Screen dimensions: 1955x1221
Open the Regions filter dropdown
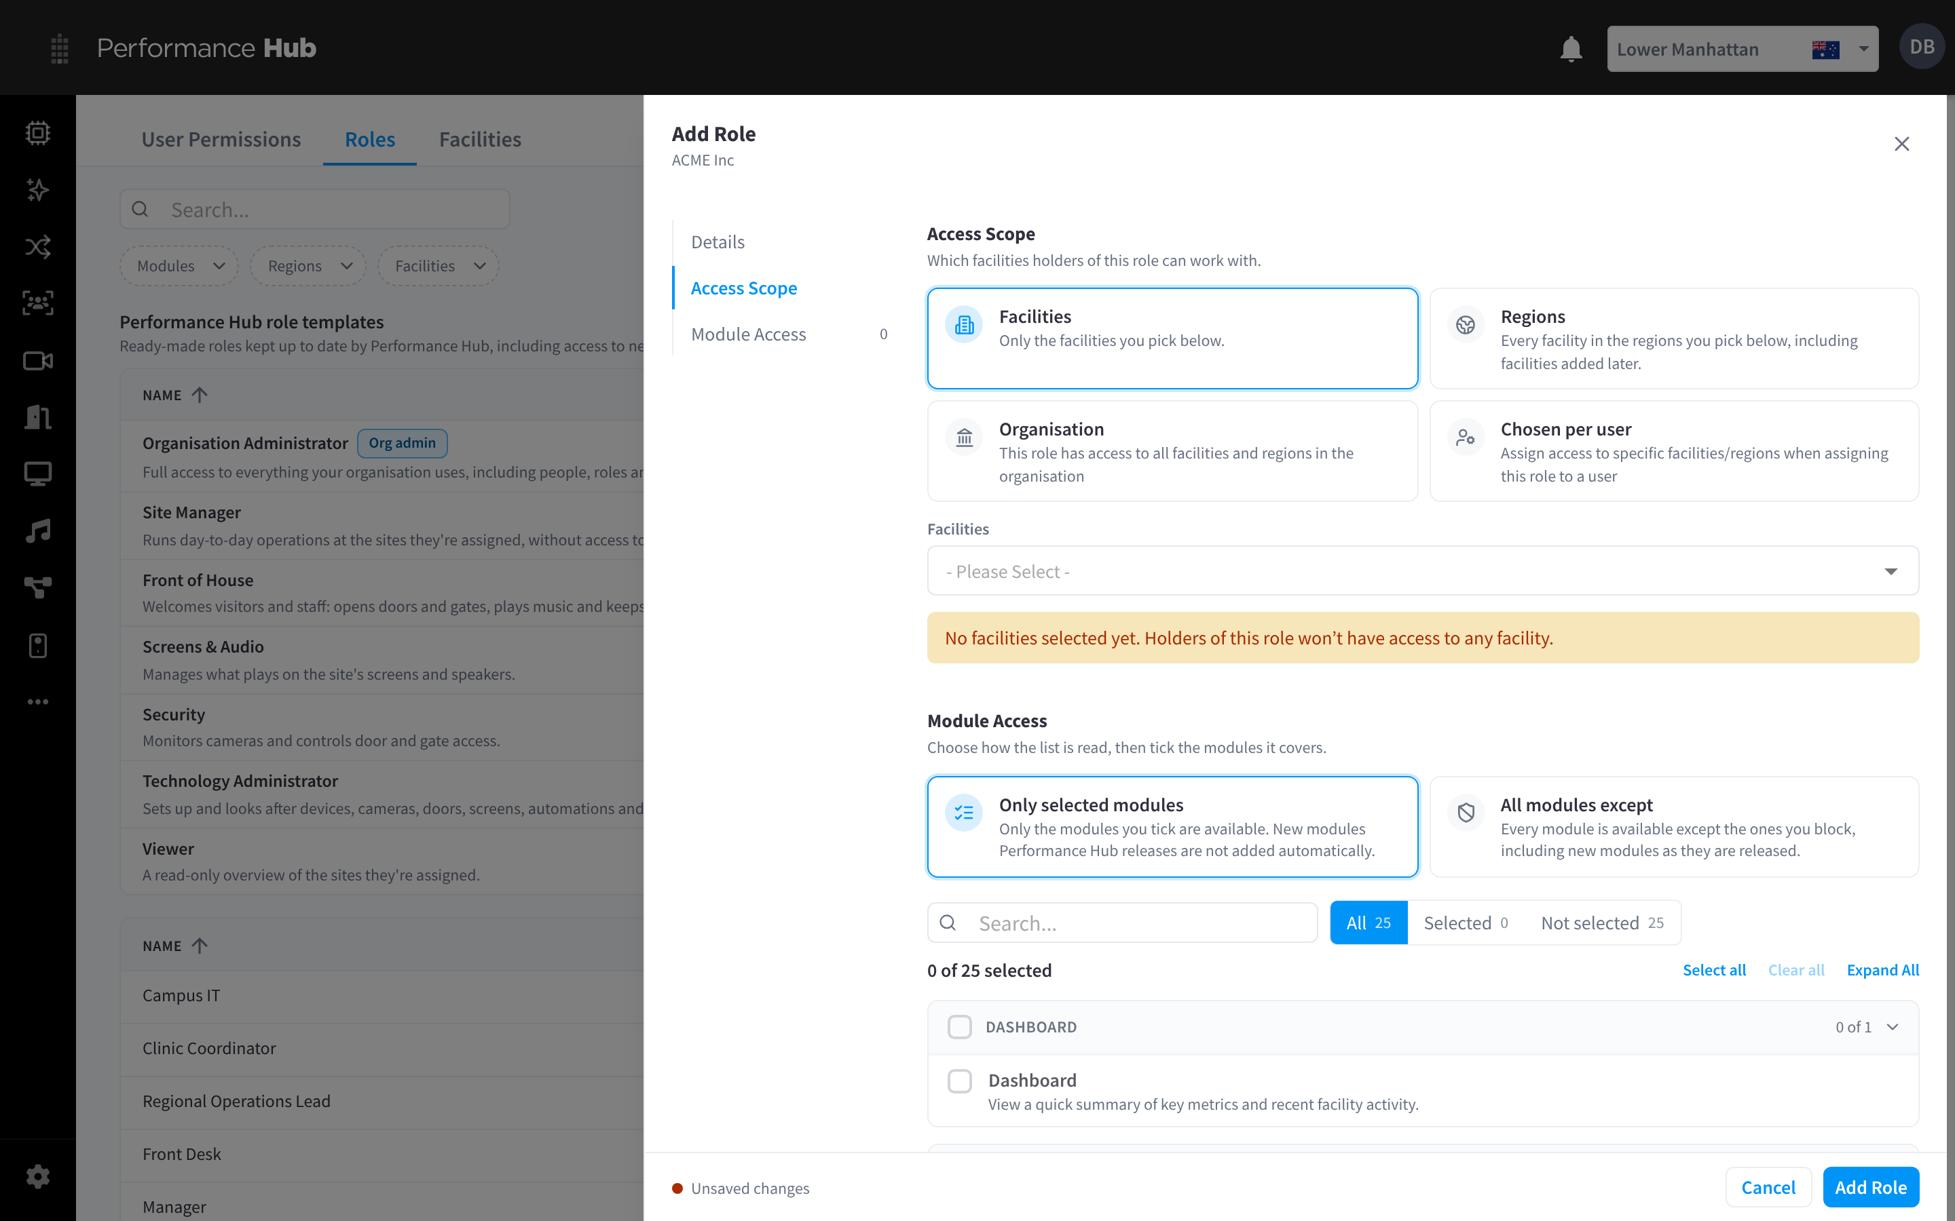[309, 266]
